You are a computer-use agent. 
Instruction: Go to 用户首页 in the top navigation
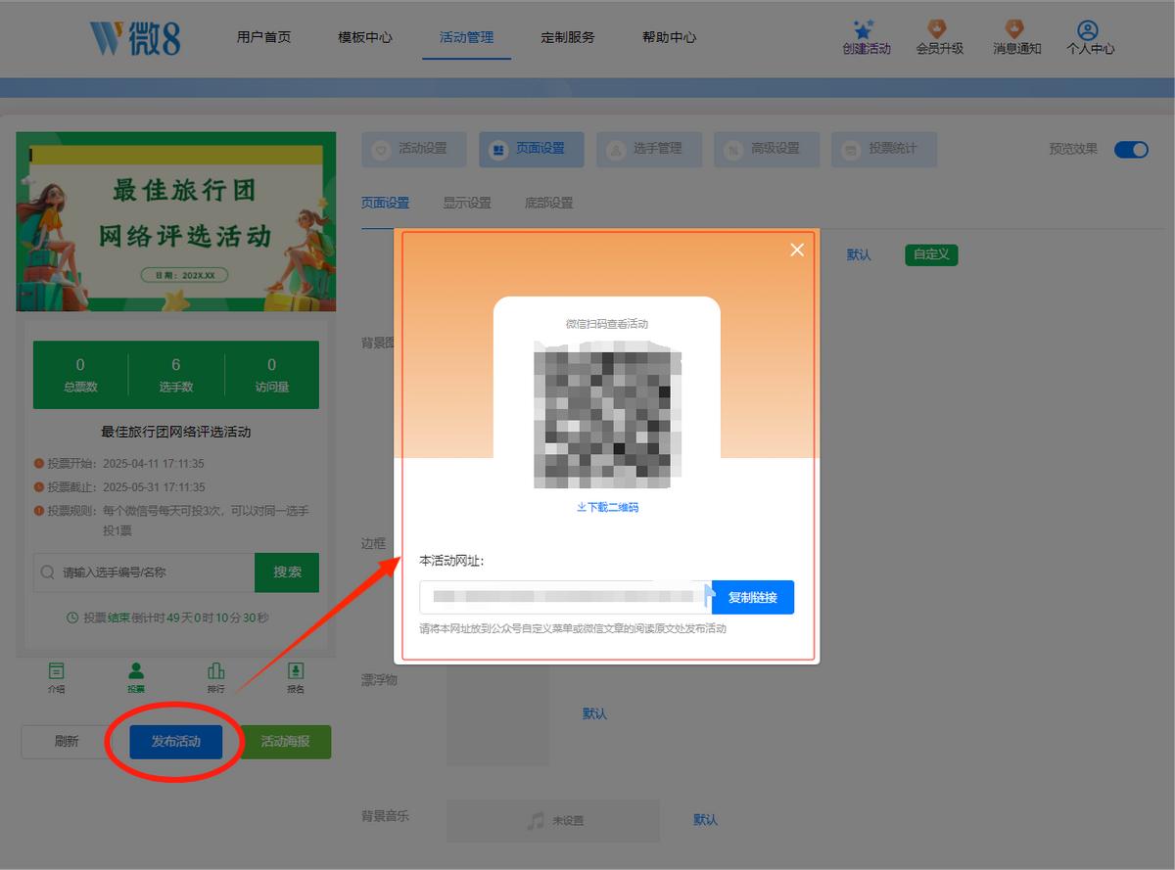click(x=263, y=37)
